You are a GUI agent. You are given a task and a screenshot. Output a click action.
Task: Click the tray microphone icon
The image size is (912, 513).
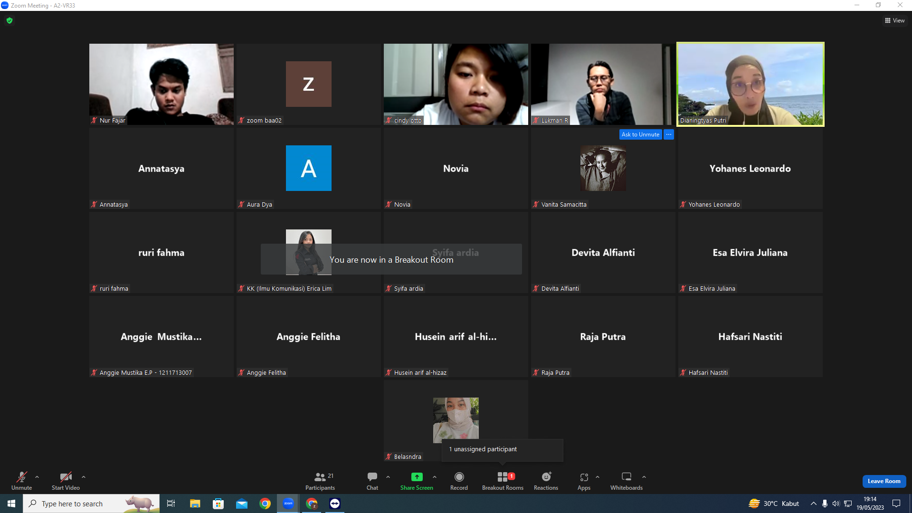coord(825,503)
